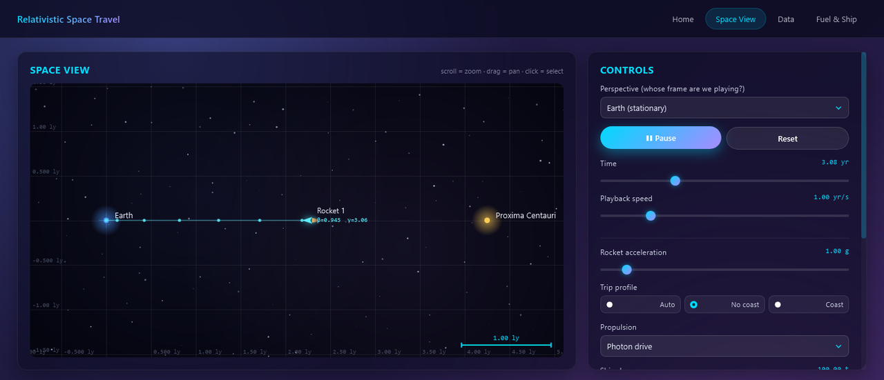Choose the Coast trip profile
Screen dimensions: 884x380
point(809,304)
